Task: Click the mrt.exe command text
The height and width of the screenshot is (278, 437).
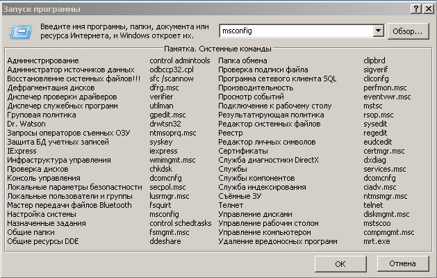Action: 376,241
